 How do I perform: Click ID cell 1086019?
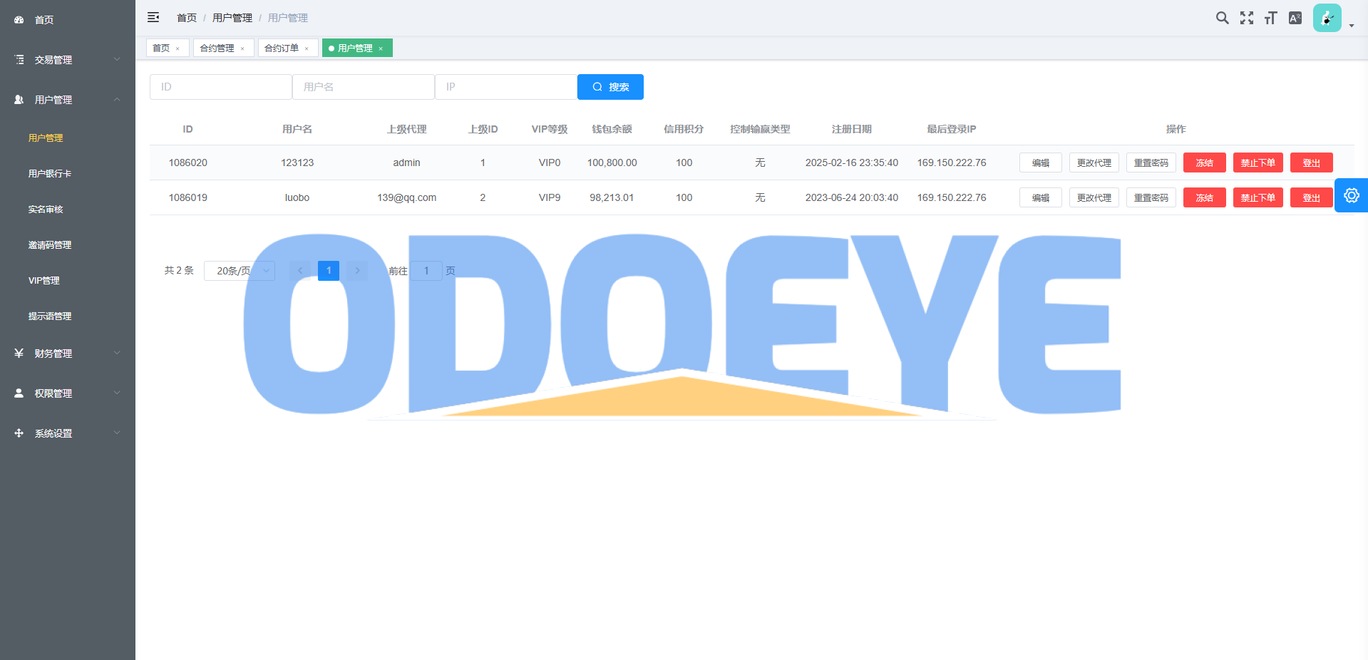(x=188, y=197)
